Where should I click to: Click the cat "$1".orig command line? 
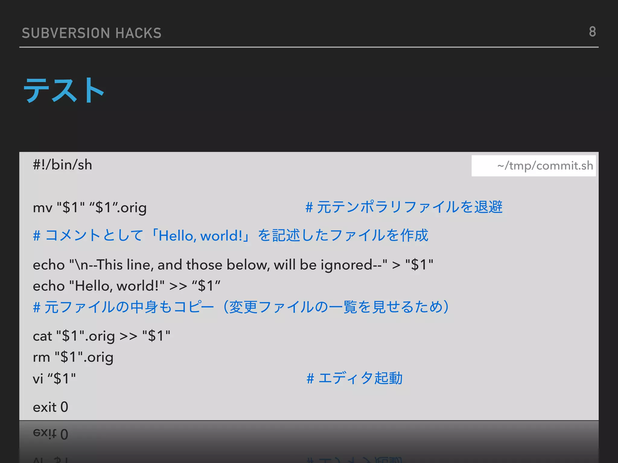point(101,336)
